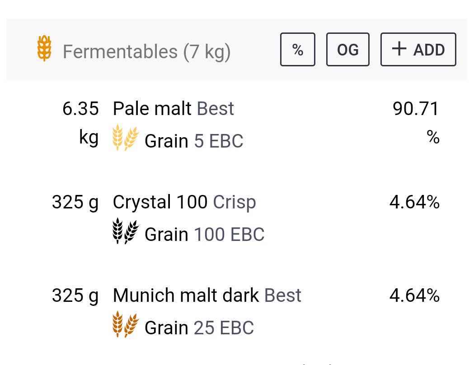Open the Pale malt Best entry

point(173,108)
